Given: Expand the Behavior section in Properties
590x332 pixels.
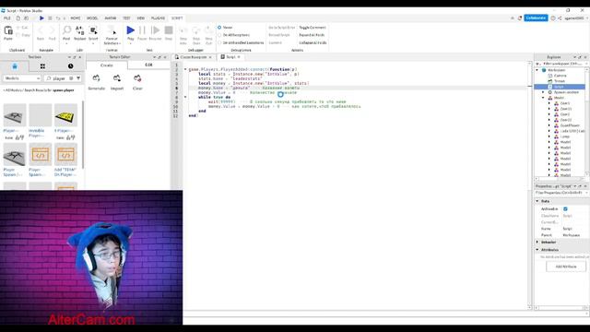Looking at the screenshot, I should [537, 242].
